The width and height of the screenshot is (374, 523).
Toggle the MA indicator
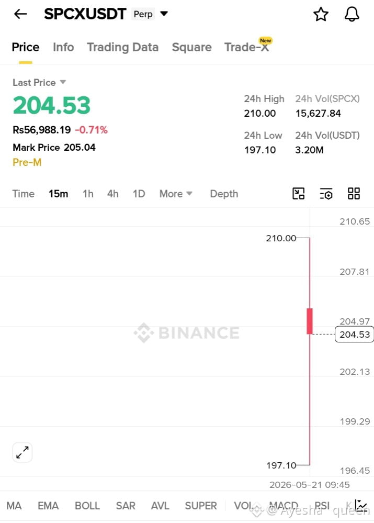(14, 506)
